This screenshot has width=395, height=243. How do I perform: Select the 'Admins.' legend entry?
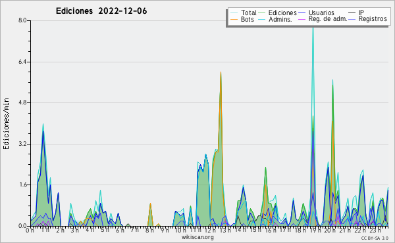pos(280,19)
